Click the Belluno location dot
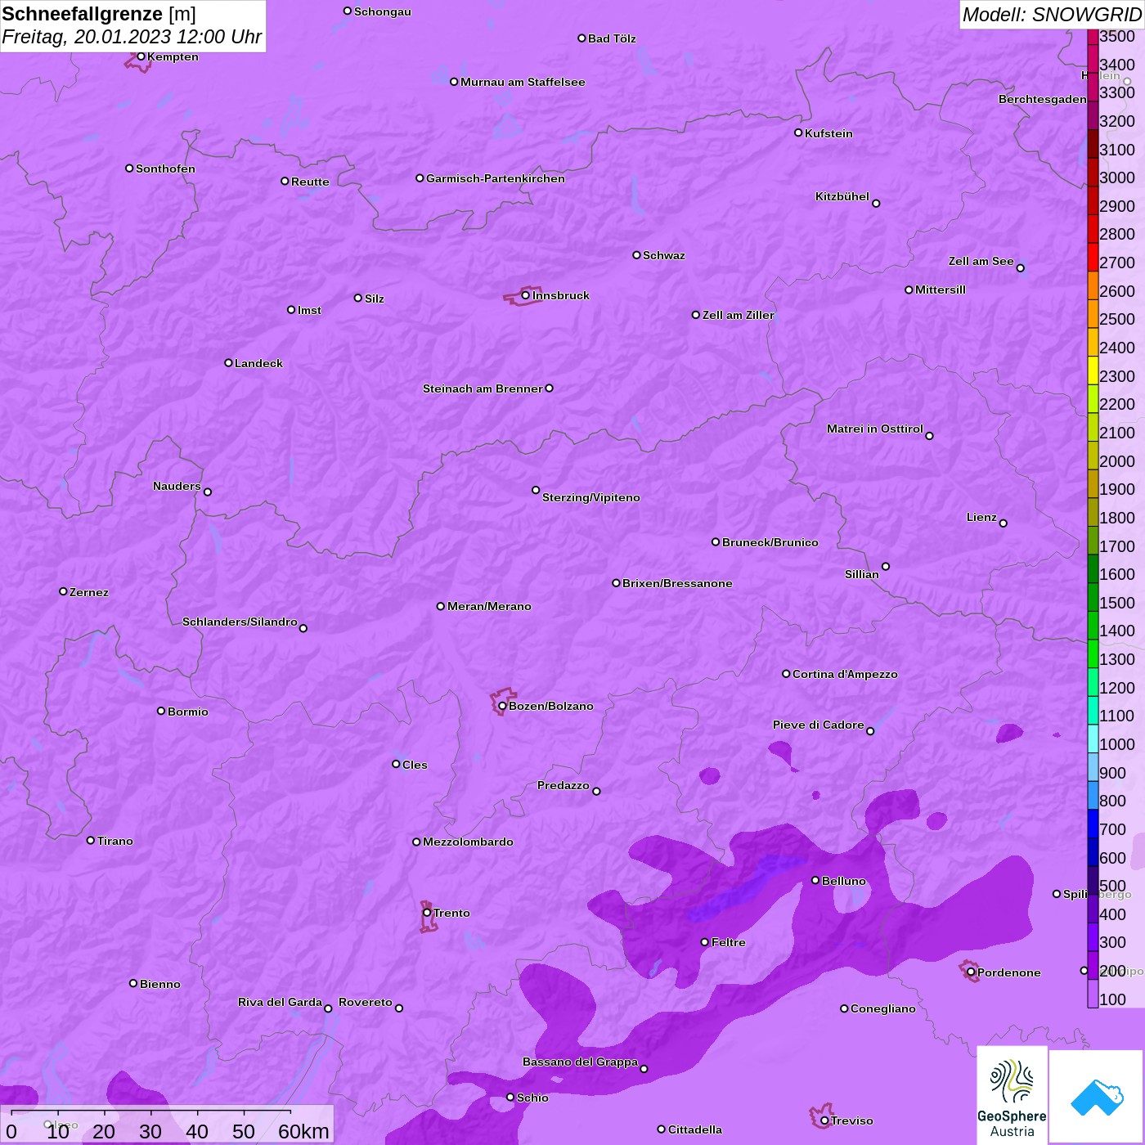Screen dimensions: 1145x1145 pos(815,880)
